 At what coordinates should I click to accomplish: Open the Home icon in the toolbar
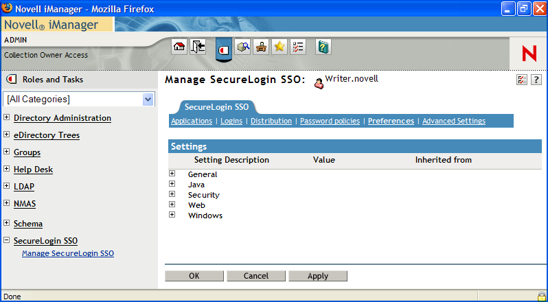[179, 47]
